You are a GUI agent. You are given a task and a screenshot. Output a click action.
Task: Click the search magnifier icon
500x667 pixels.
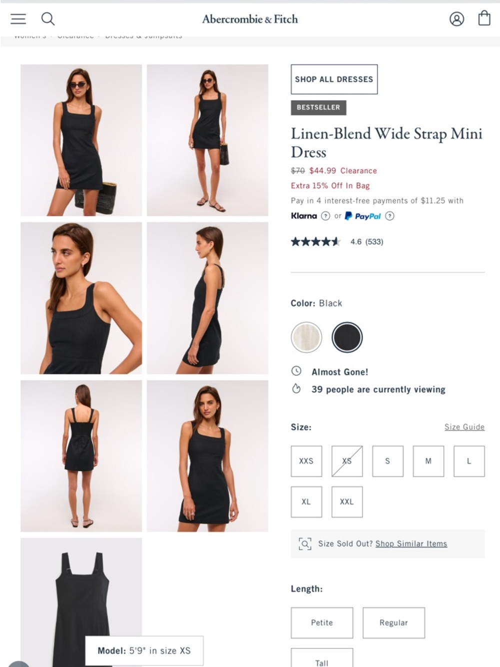pyautogui.click(x=48, y=19)
